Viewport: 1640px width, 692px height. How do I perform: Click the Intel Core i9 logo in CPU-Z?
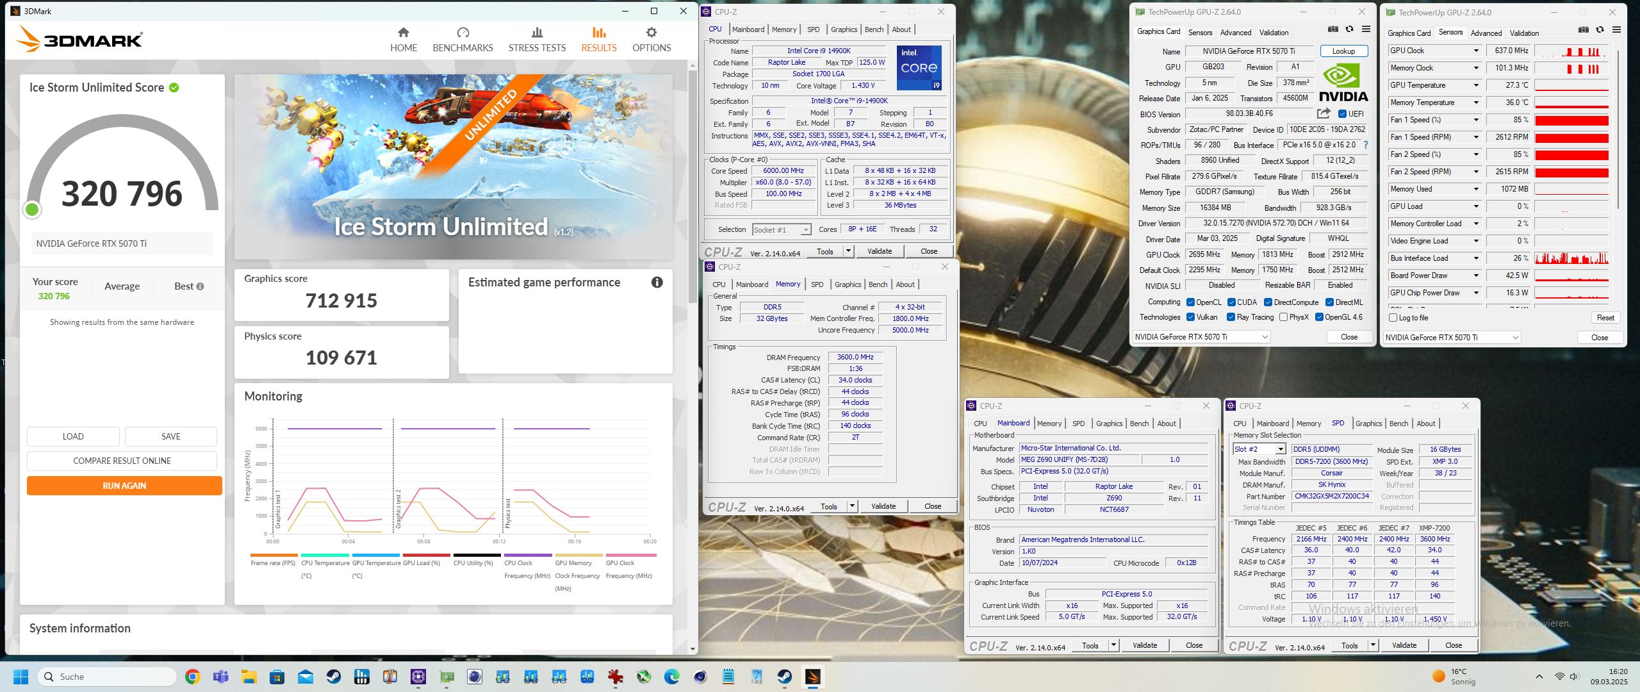919,67
